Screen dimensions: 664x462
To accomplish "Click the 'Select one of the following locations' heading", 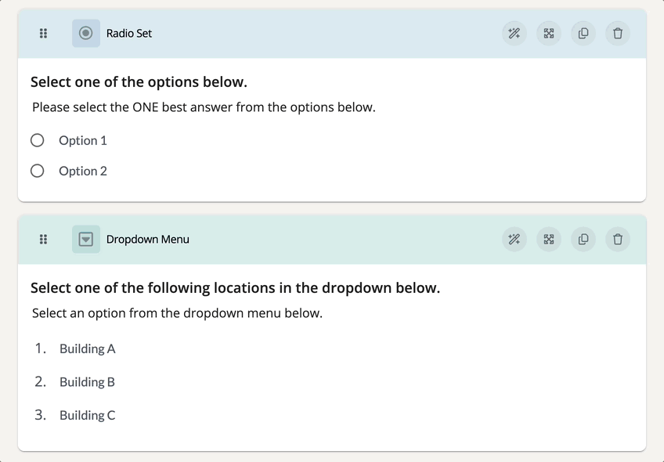I will (235, 288).
